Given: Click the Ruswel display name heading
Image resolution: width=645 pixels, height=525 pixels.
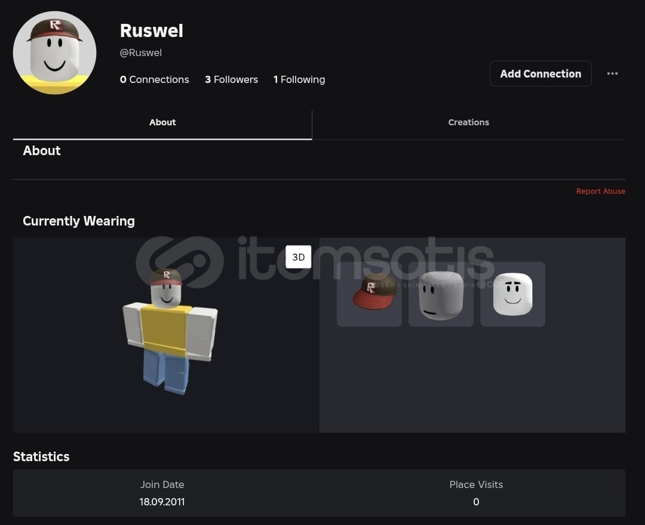Looking at the screenshot, I should (151, 30).
